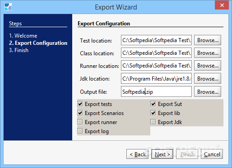Browse for the Jdk location

(208, 78)
